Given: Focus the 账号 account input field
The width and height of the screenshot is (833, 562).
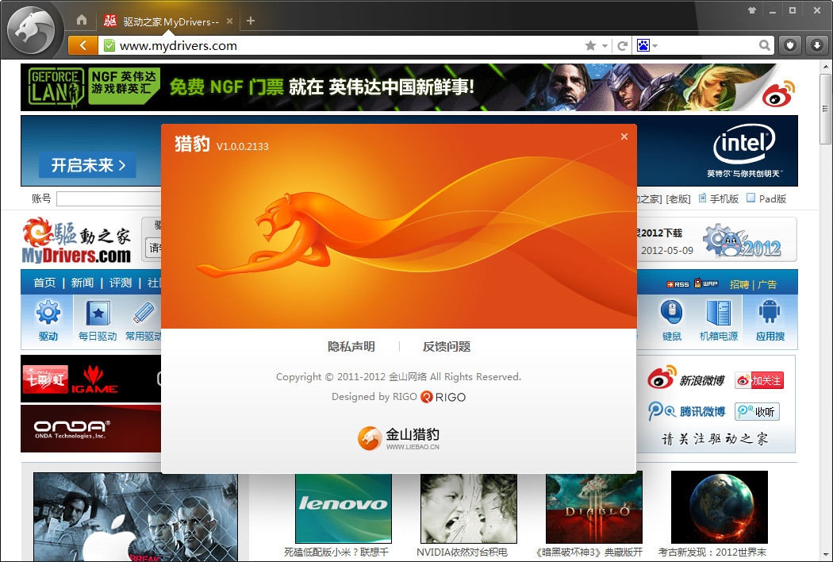Looking at the screenshot, I should point(109,199).
